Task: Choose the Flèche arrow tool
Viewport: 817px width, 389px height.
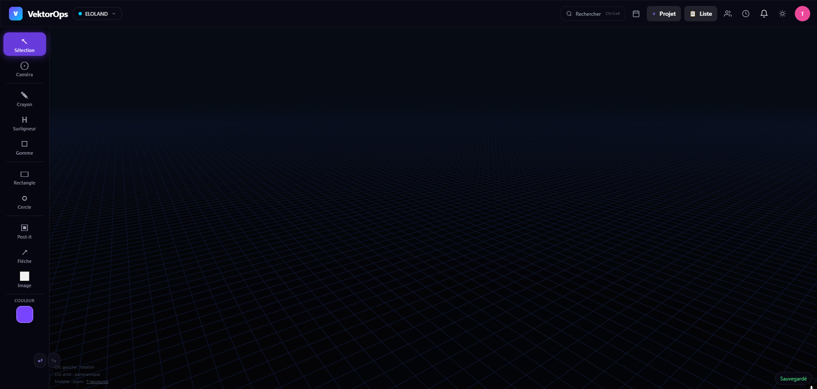Action: coord(25,256)
